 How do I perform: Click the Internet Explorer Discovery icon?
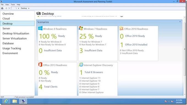pos(81,65)
